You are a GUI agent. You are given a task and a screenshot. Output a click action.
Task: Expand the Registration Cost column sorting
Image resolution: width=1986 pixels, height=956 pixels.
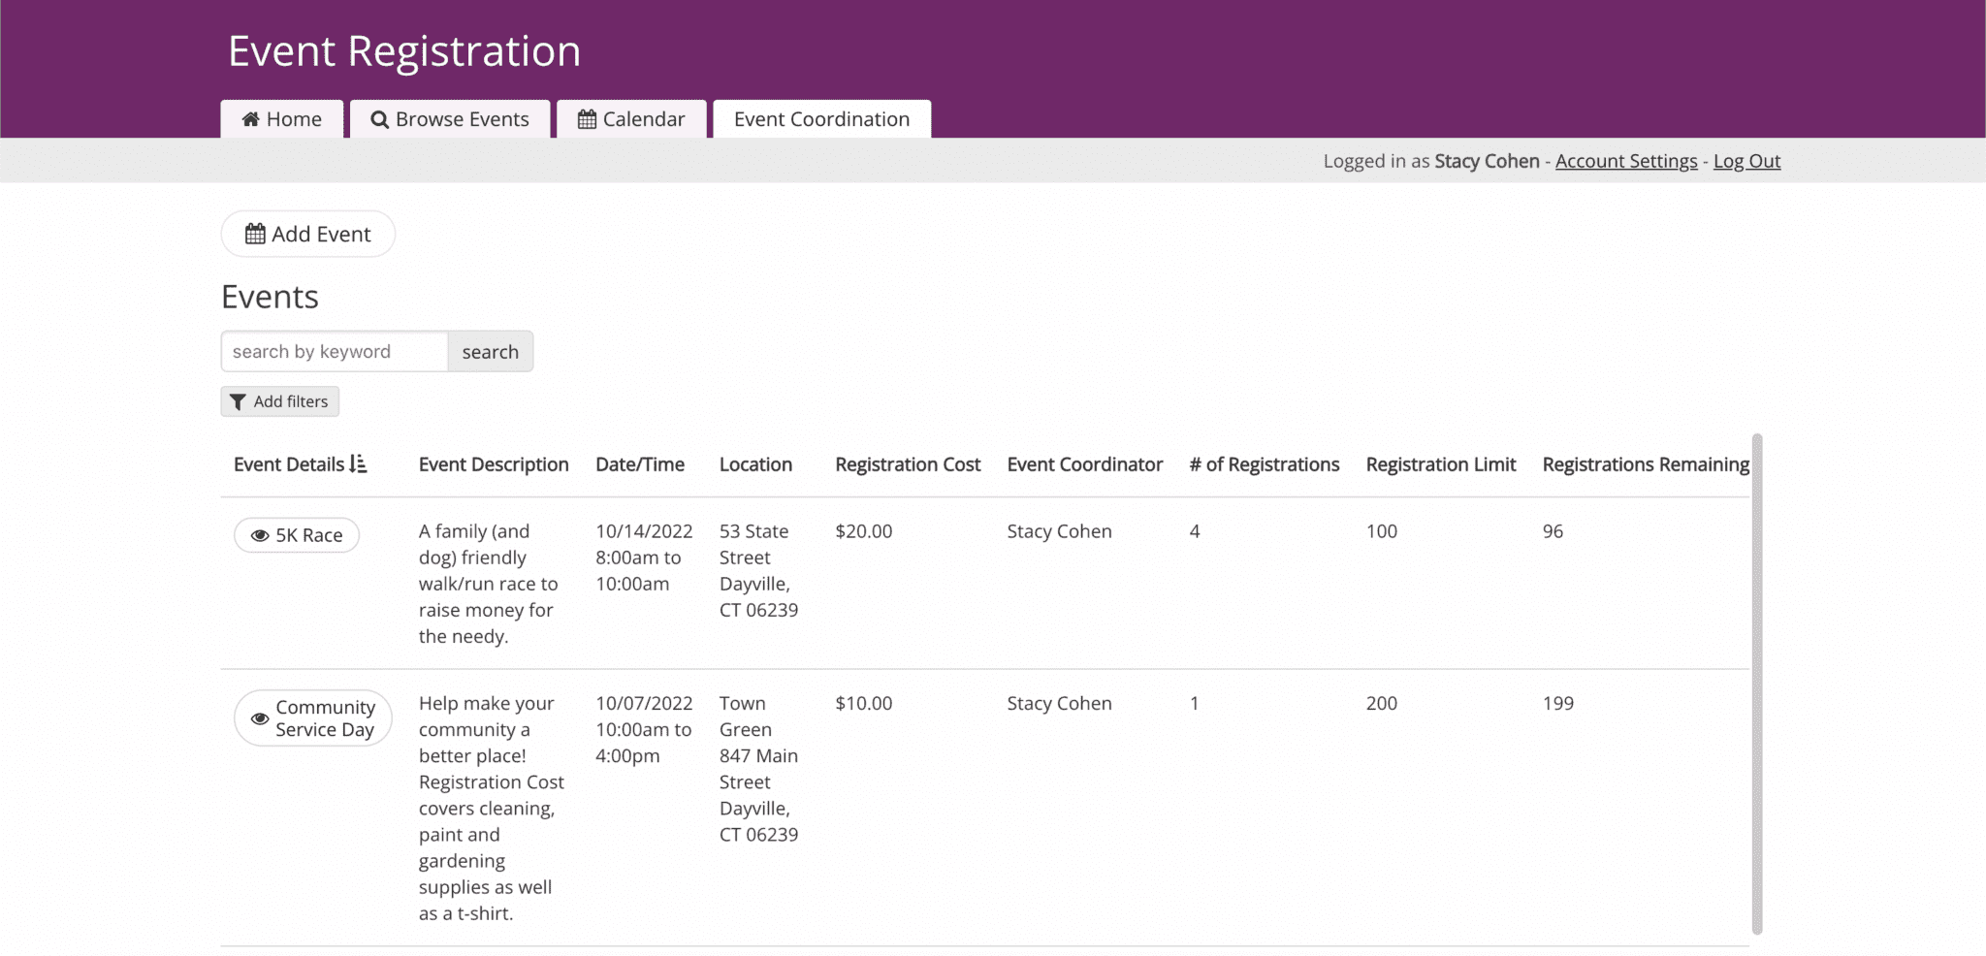[x=907, y=464]
